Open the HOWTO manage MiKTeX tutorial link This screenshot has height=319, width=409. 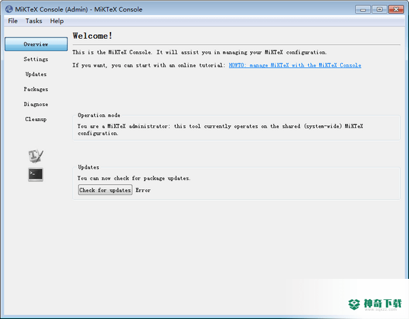click(x=295, y=65)
